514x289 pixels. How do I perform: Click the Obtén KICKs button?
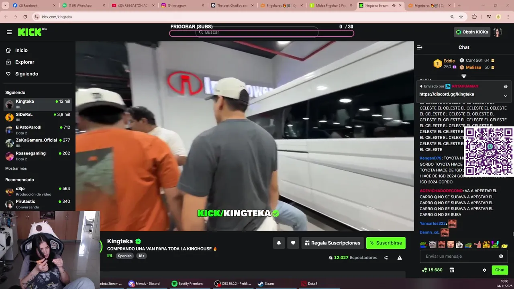tap(472, 32)
